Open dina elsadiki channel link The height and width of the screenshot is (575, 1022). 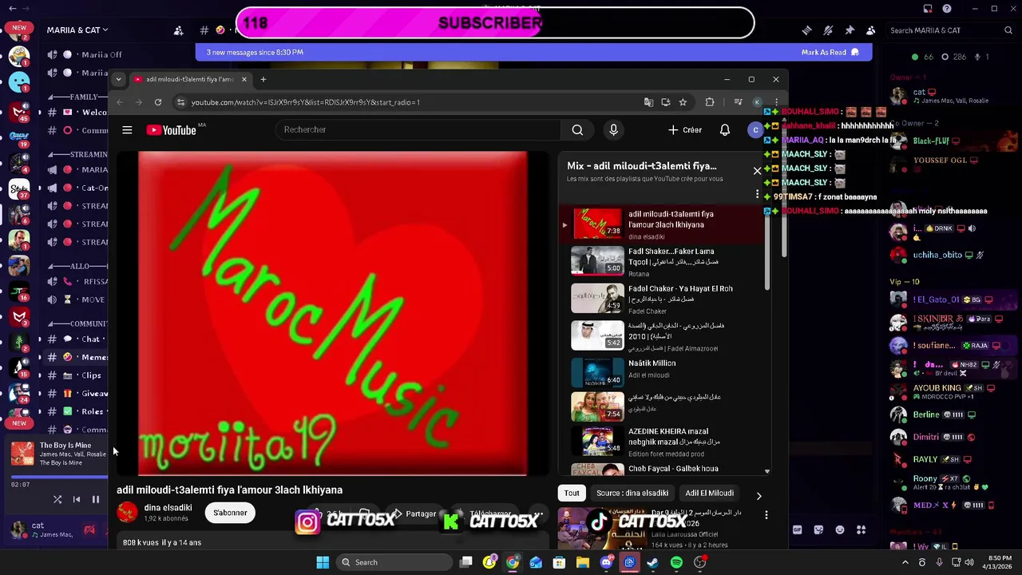pos(168,508)
